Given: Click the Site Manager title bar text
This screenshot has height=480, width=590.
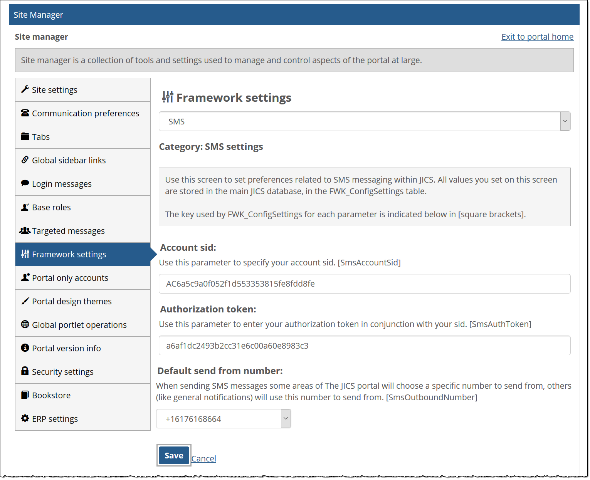Looking at the screenshot, I should click(39, 15).
